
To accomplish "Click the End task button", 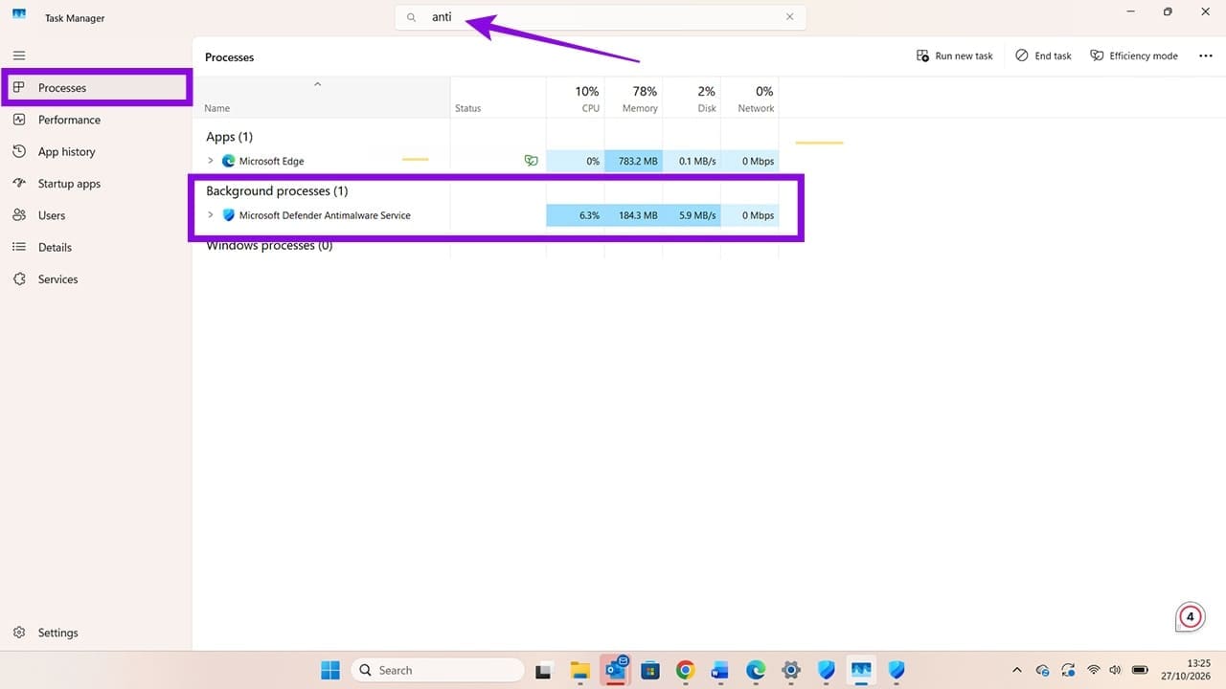I will pos(1044,56).
